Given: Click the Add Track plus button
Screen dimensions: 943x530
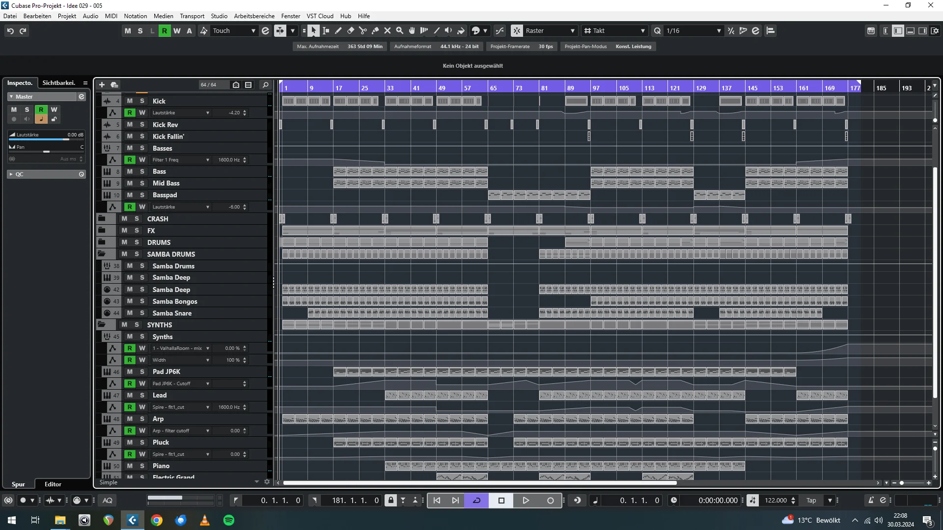Looking at the screenshot, I should 102,85.
